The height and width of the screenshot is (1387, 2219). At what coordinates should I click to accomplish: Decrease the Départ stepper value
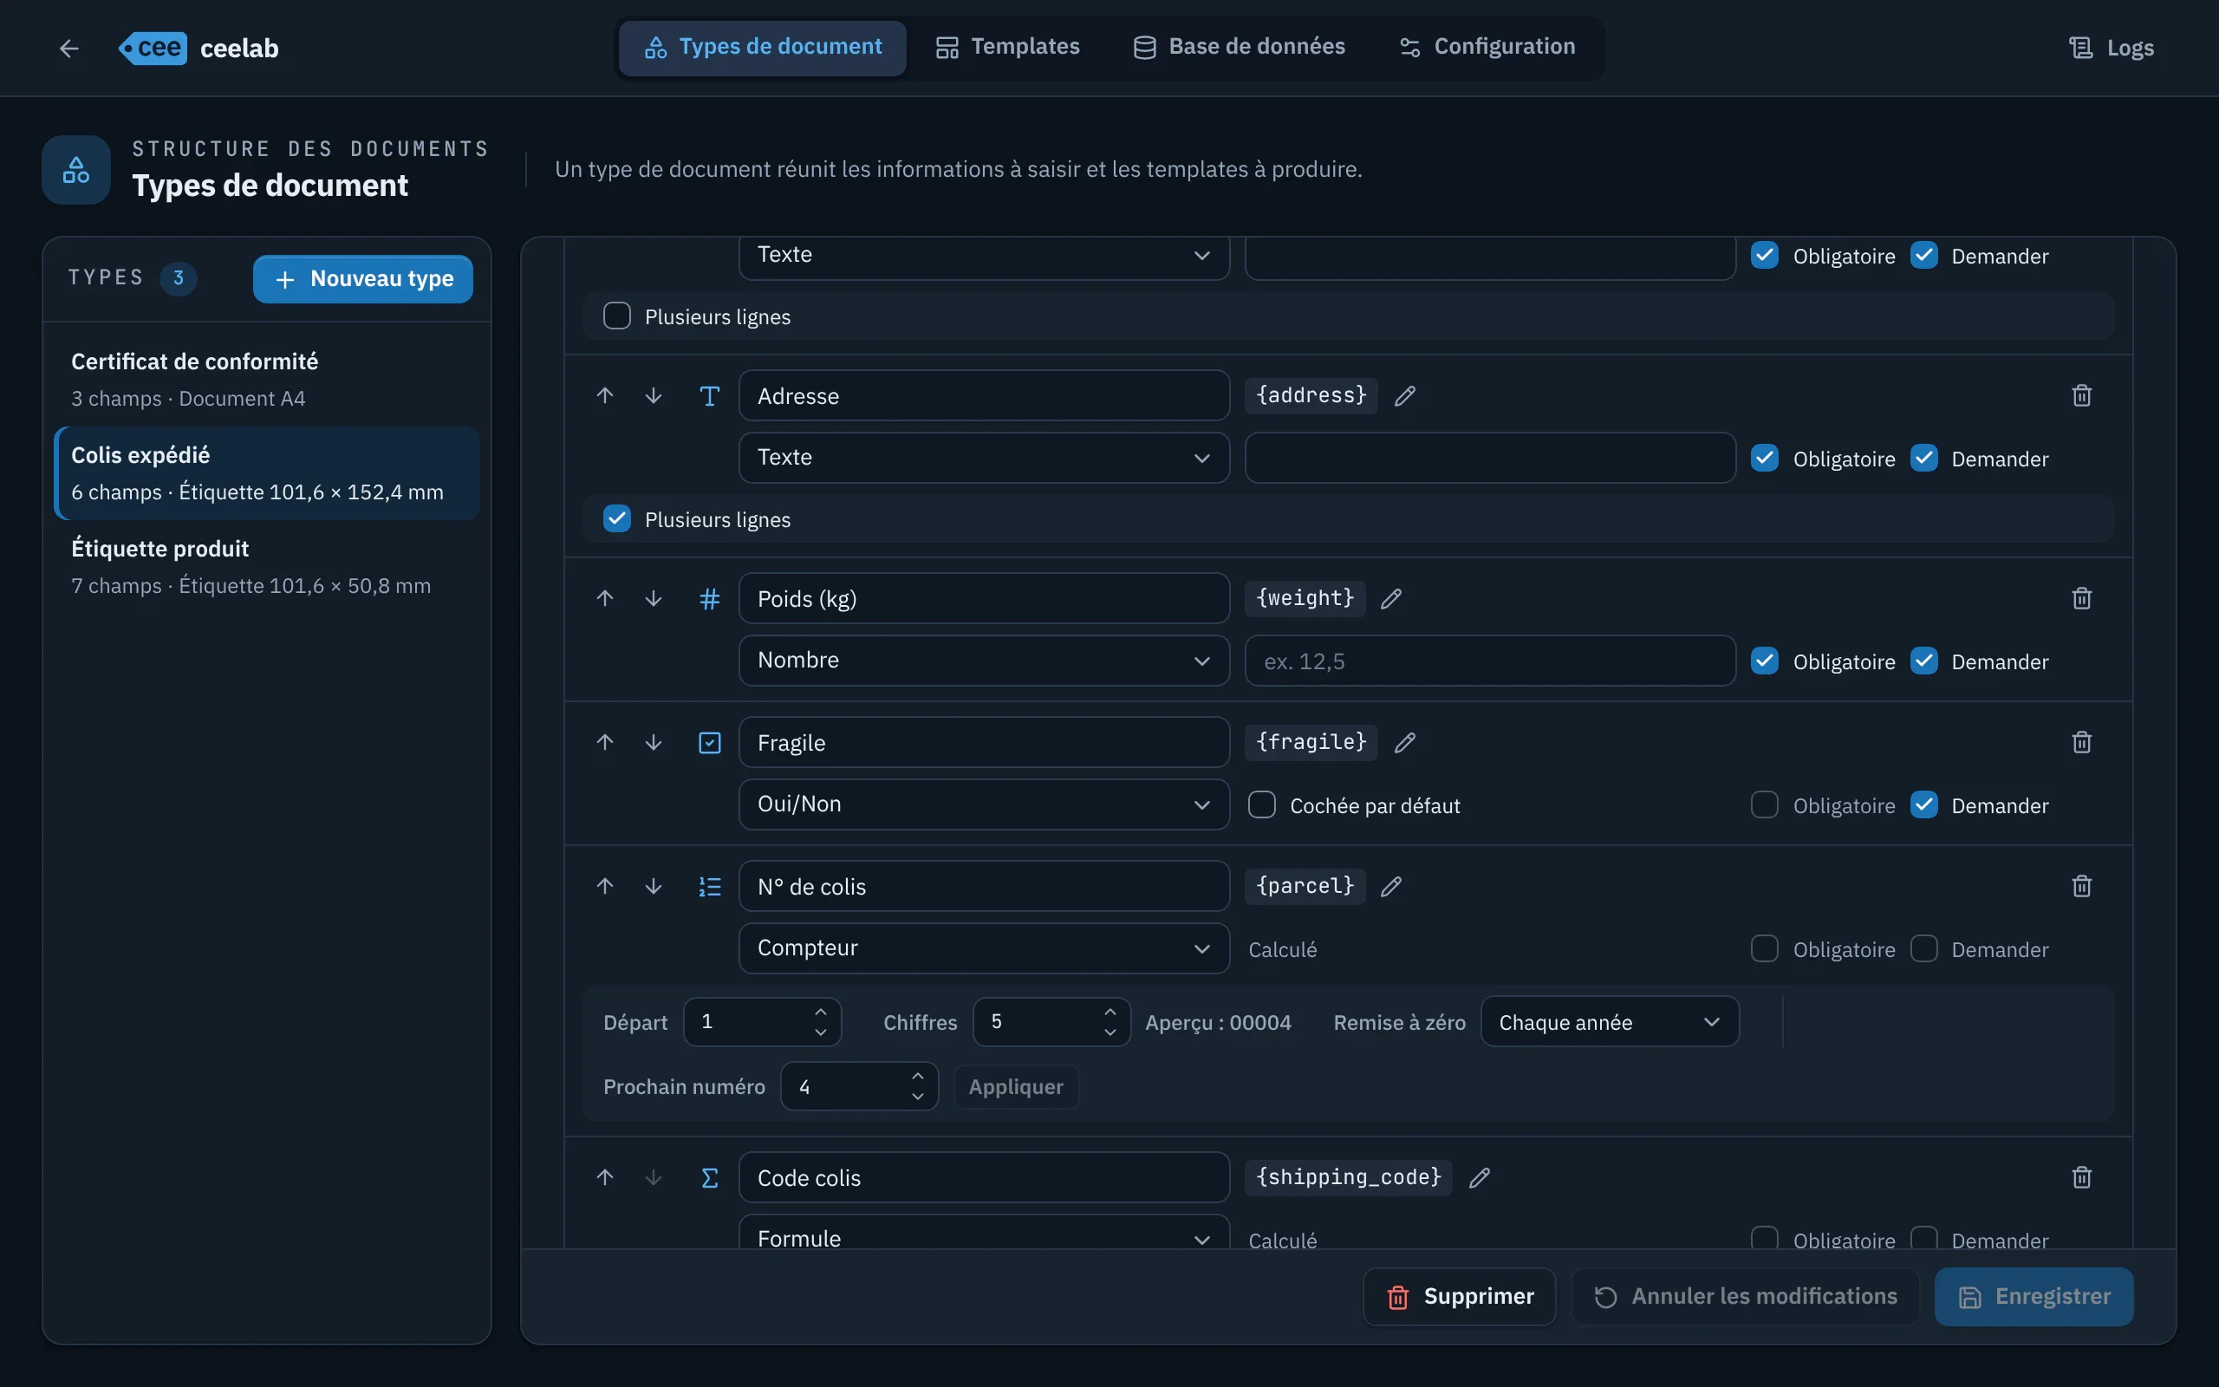click(x=821, y=1032)
